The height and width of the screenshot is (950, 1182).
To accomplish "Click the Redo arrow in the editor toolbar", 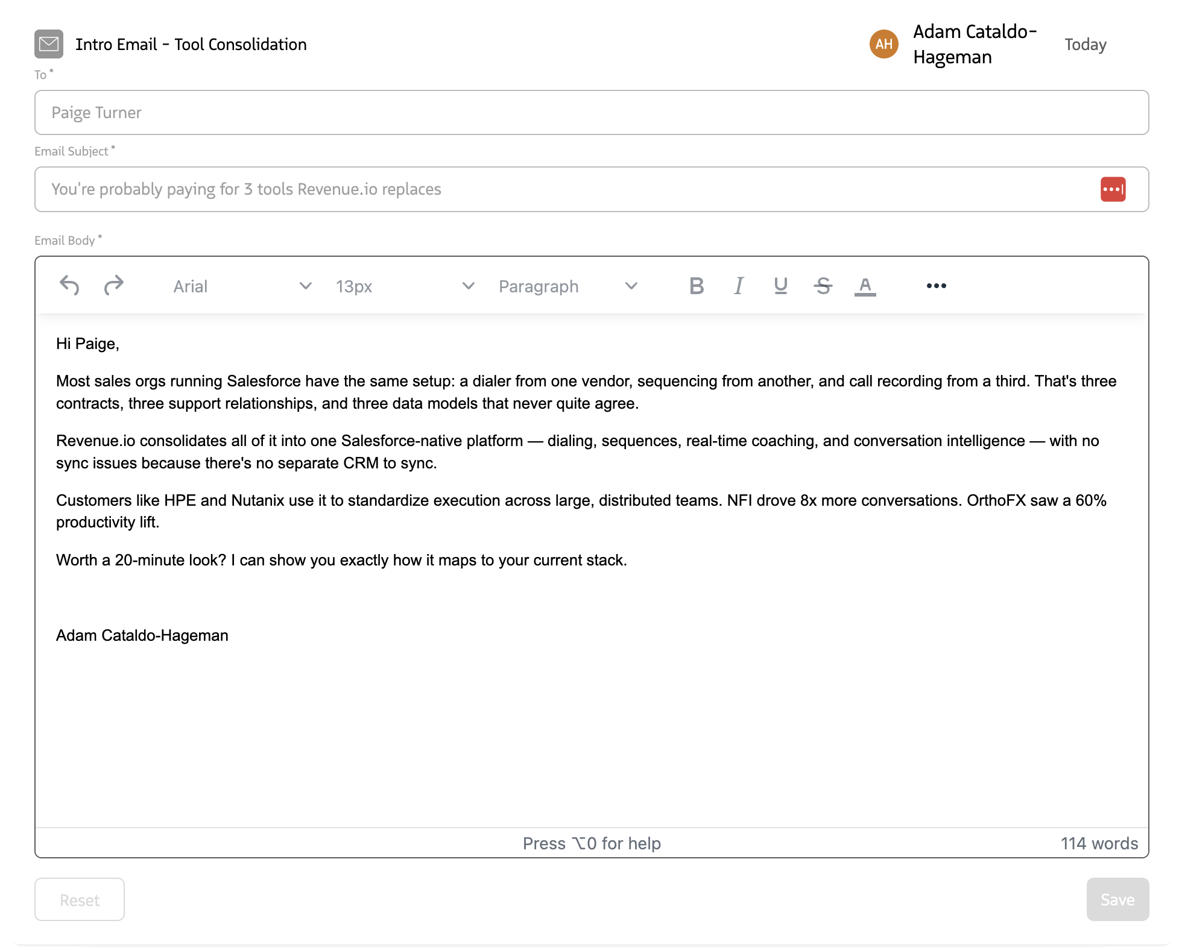I will [x=113, y=286].
